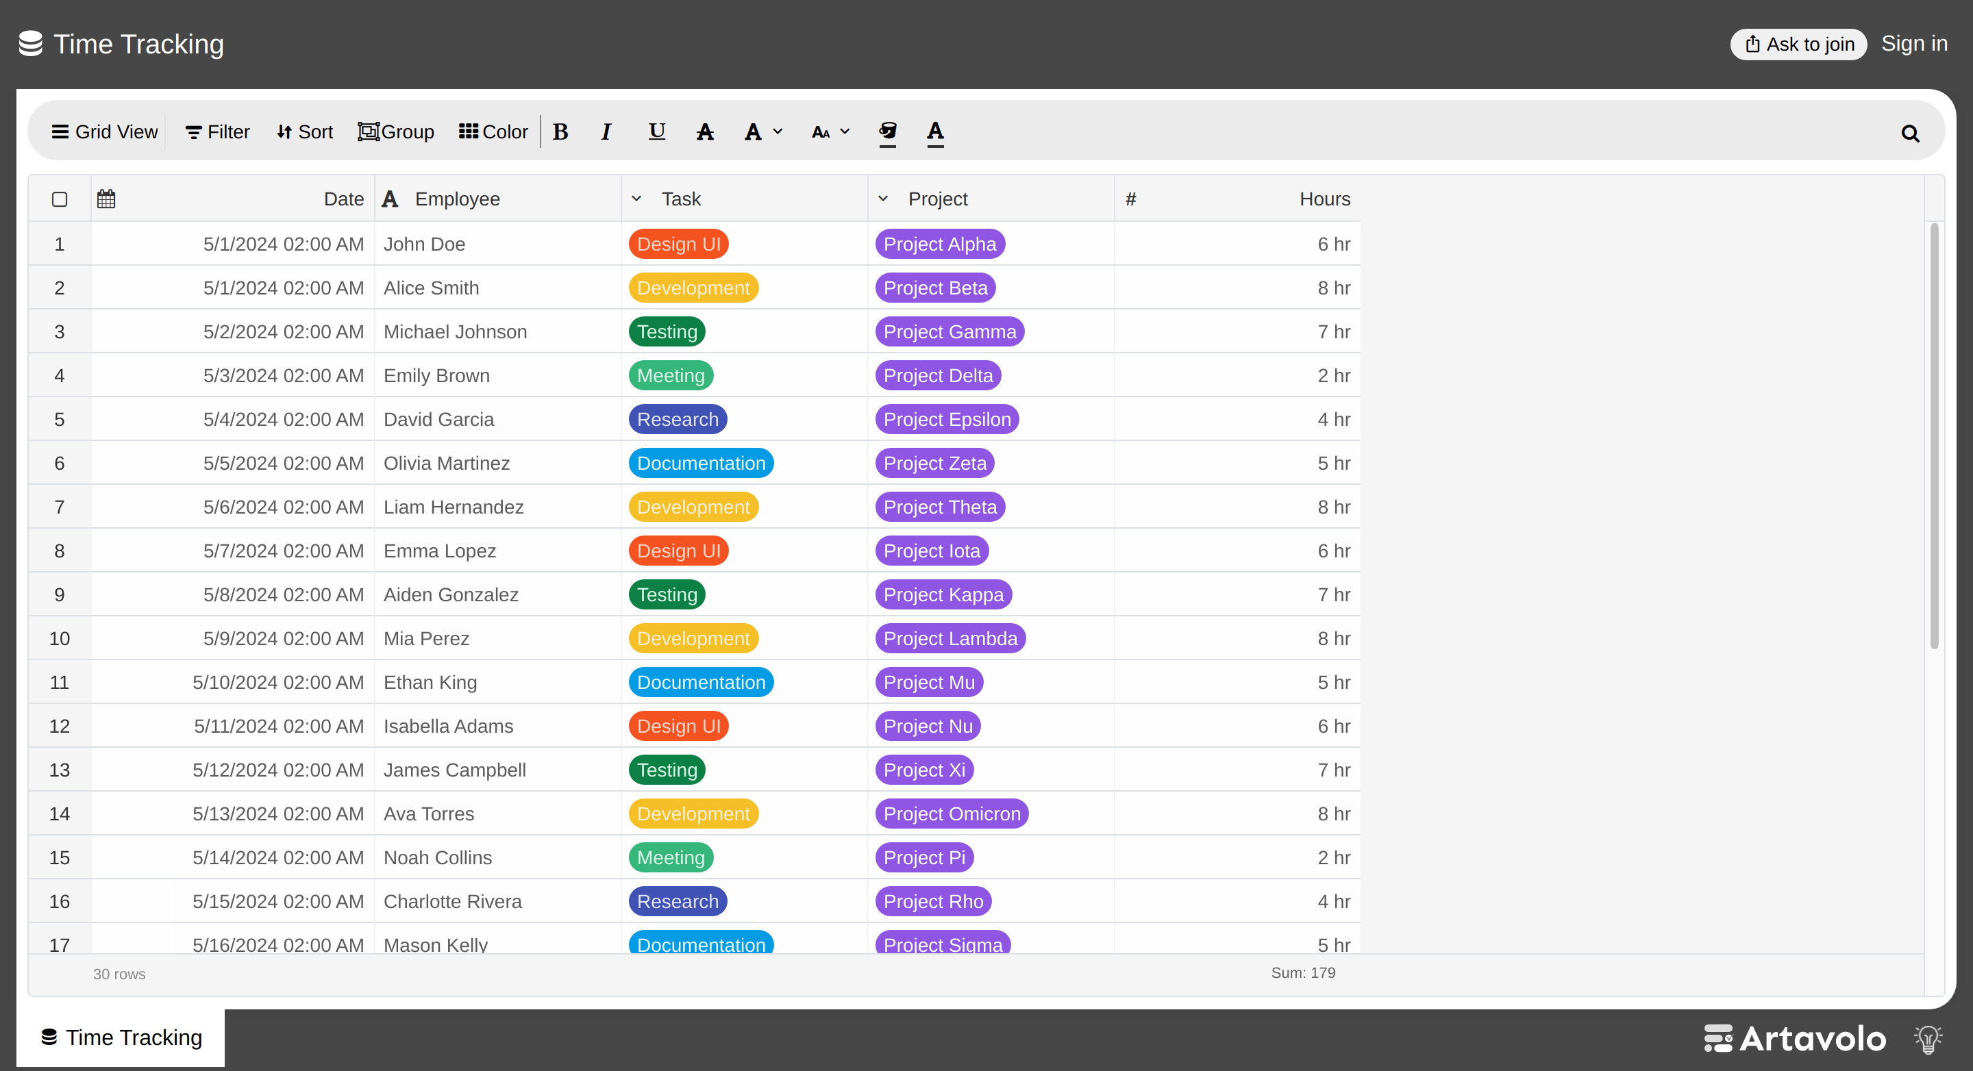
Task: Apply underline formatting
Action: click(656, 131)
